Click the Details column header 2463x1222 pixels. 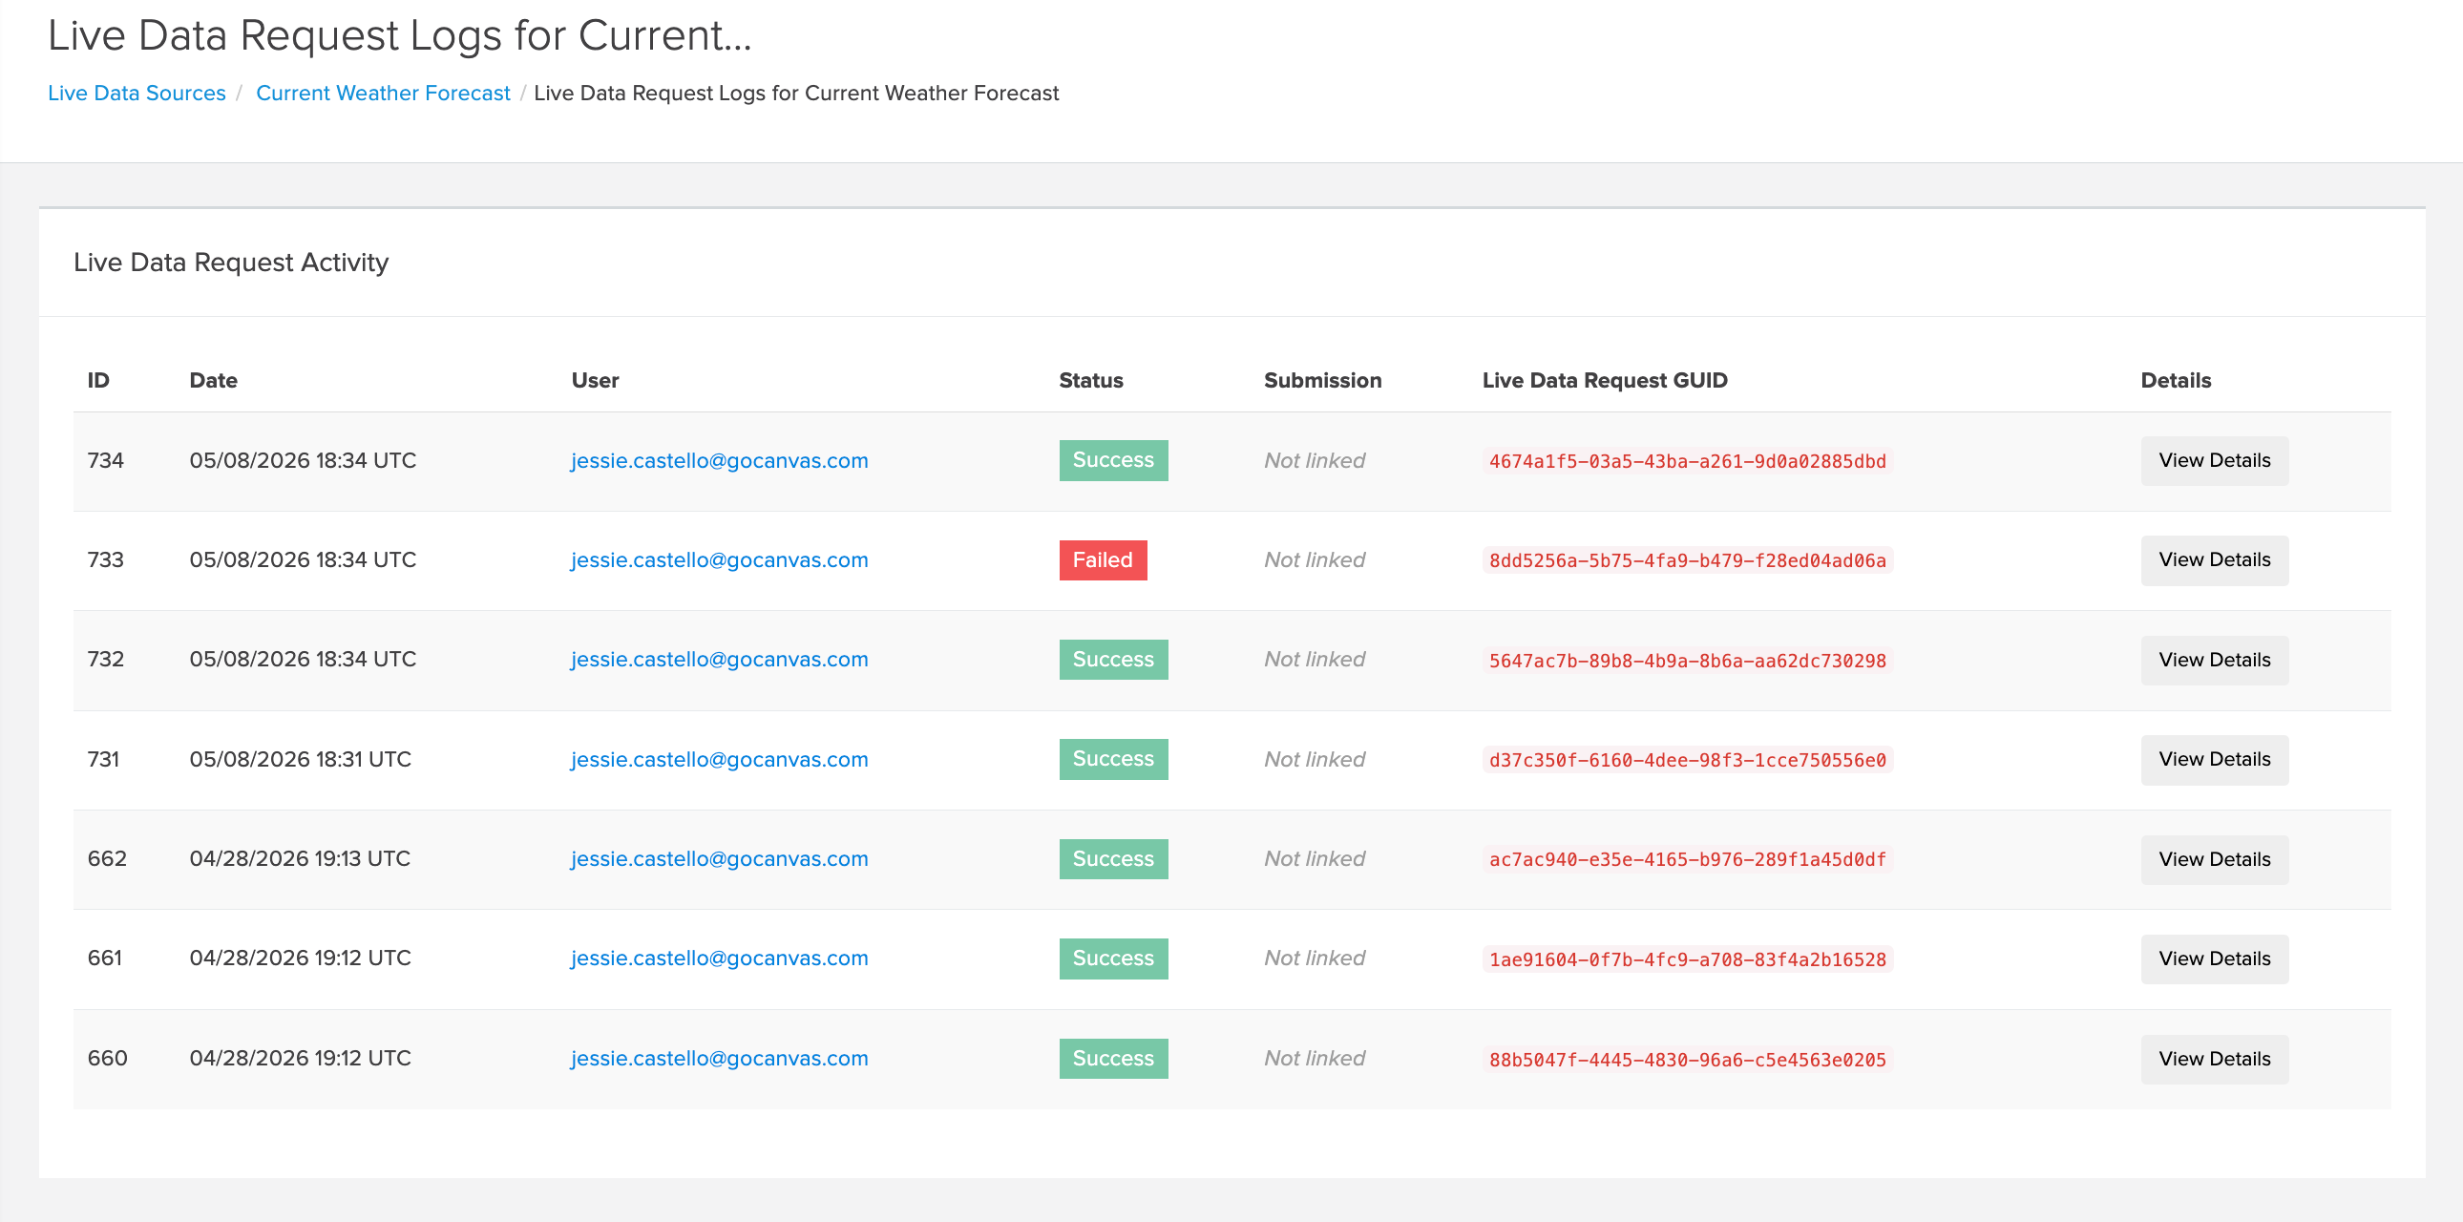click(x=2176, y=381)
